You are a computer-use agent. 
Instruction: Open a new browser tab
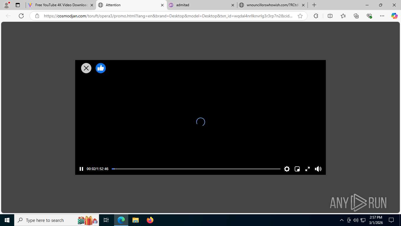[314, 5]
